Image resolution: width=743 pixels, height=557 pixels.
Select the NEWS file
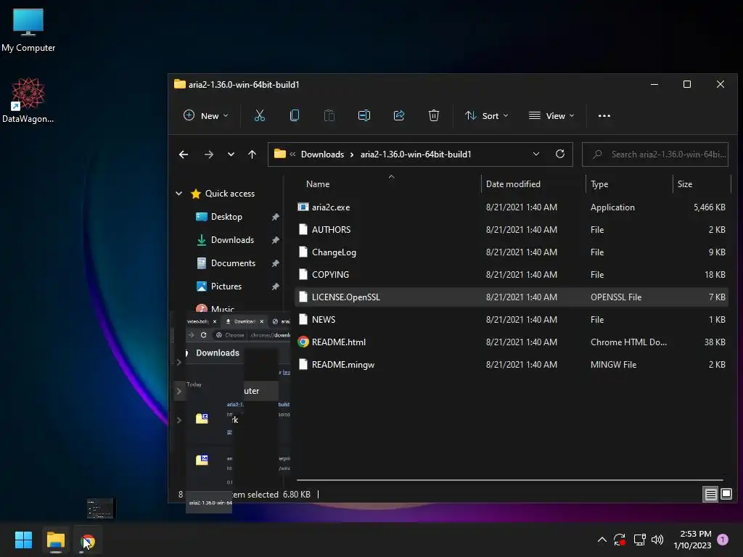pos(511,320)
